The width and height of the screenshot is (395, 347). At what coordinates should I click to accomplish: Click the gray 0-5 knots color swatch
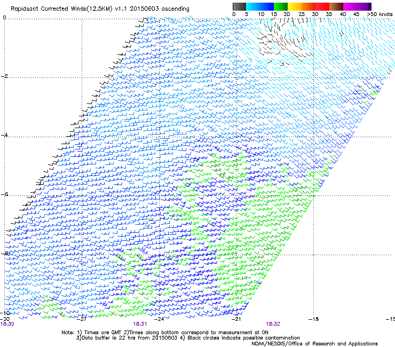point(239,6)
